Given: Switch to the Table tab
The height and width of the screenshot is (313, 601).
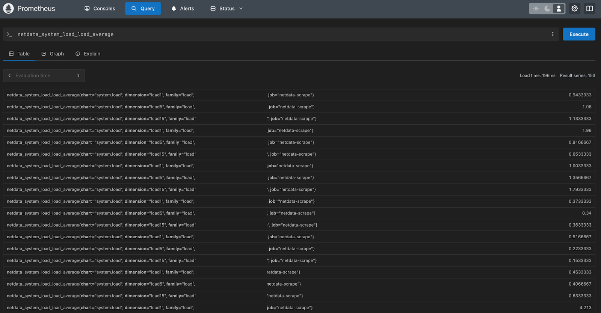Looking at the screenshot, I should click(19, 54).
